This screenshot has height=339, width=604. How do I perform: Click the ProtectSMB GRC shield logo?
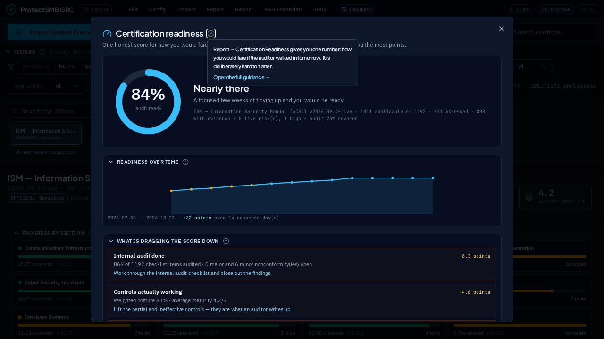[x=11, y=9]
